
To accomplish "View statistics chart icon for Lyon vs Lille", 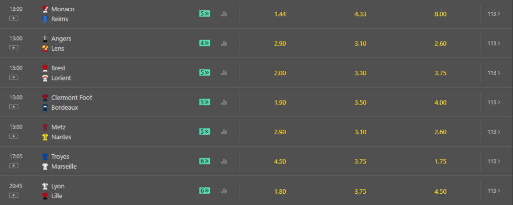I will tap(224, 191).
